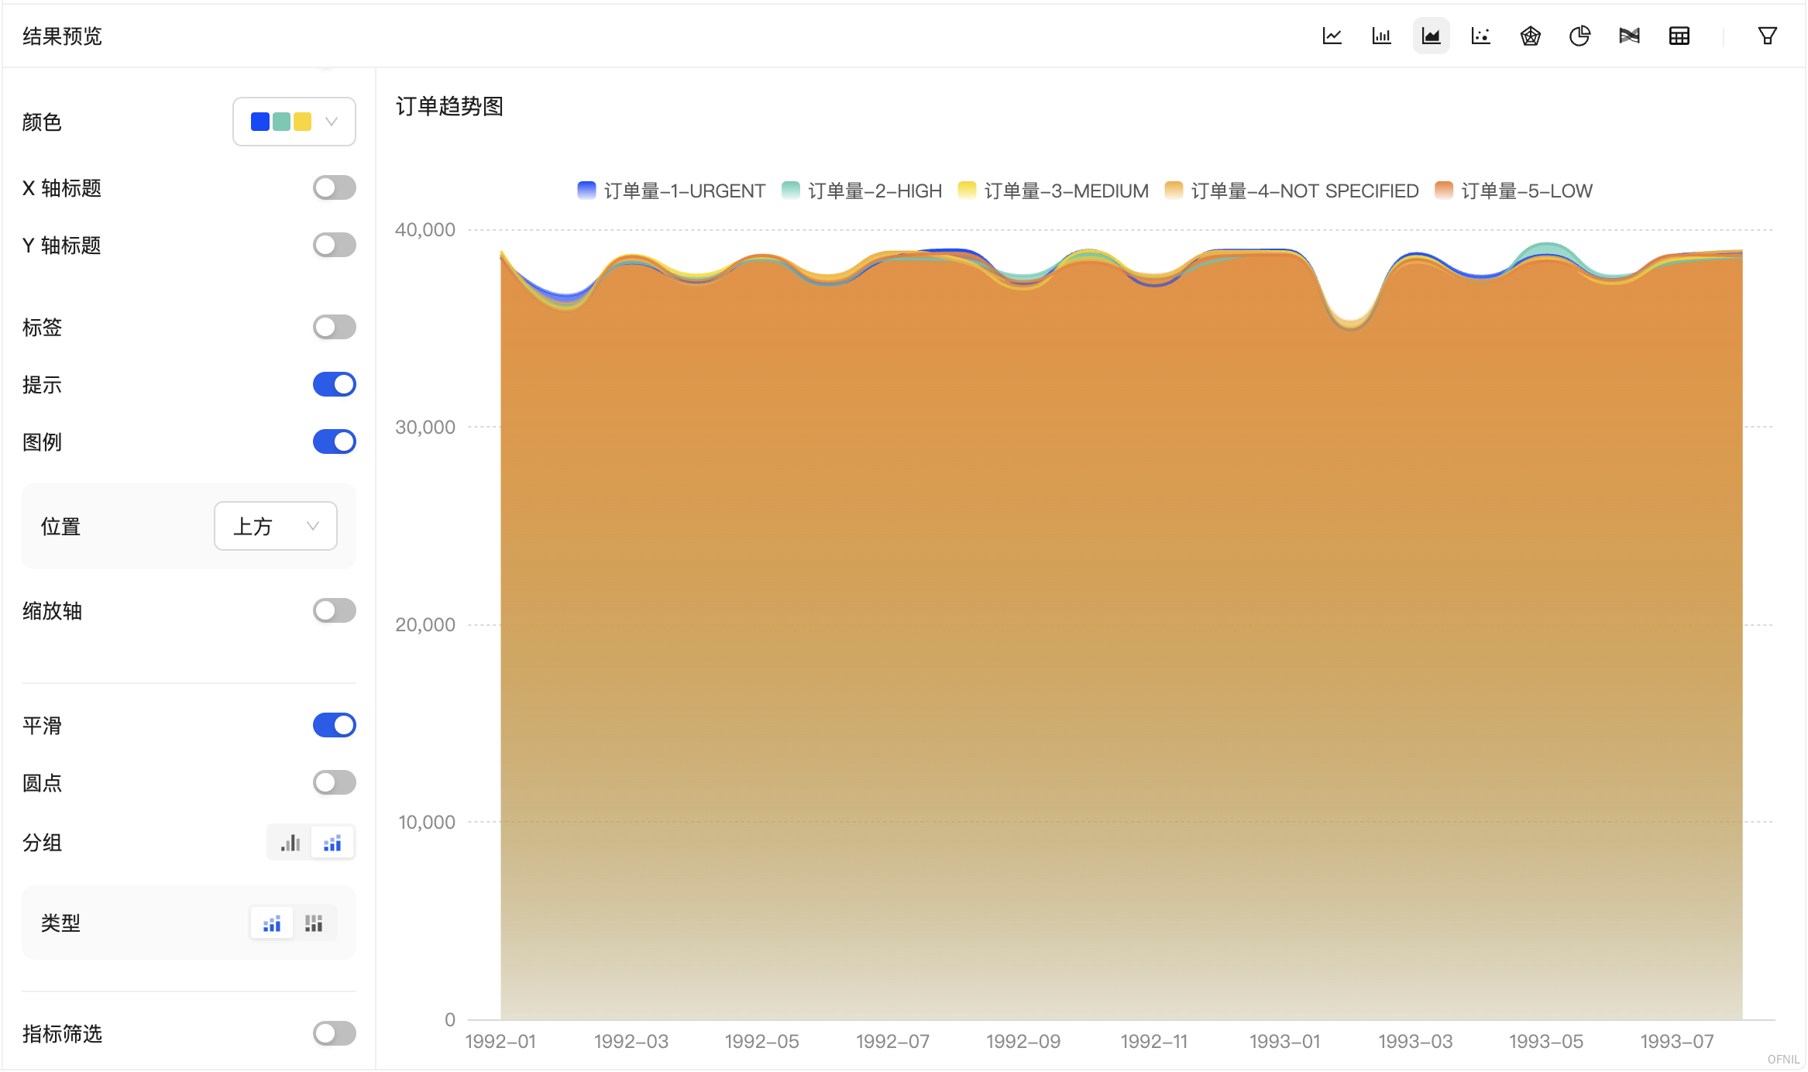Turn off the 平滑 smoothing switch
Image resolution: width=1808 pixels, height=1072 pixels.
point(335,725)
